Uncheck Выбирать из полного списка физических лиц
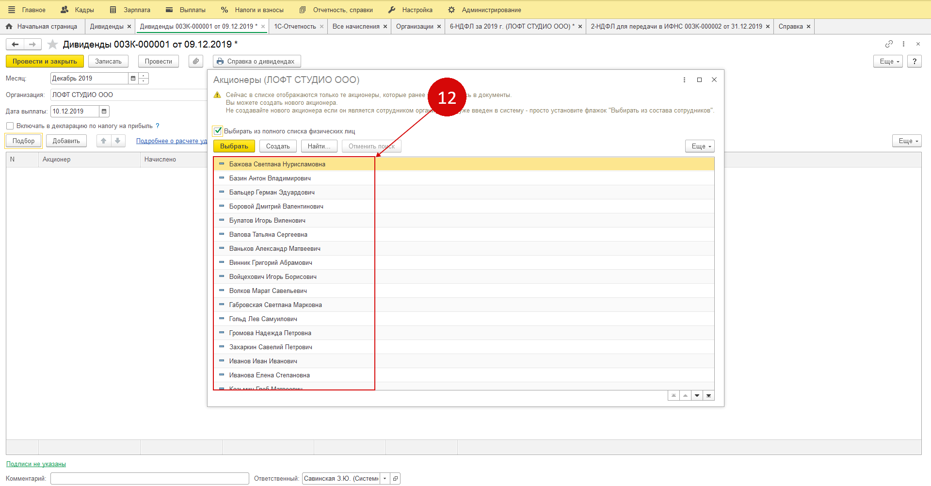 (x=218, y=131)
